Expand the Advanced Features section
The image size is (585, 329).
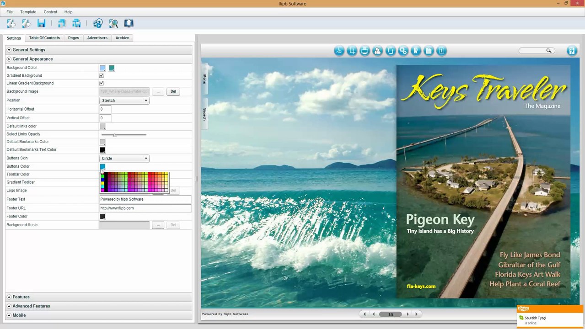point(98,306)
